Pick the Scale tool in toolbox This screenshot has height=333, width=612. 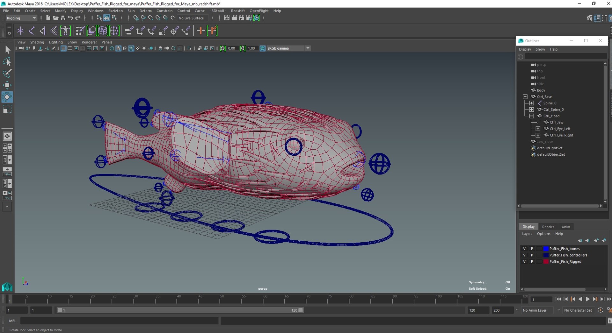7,109
